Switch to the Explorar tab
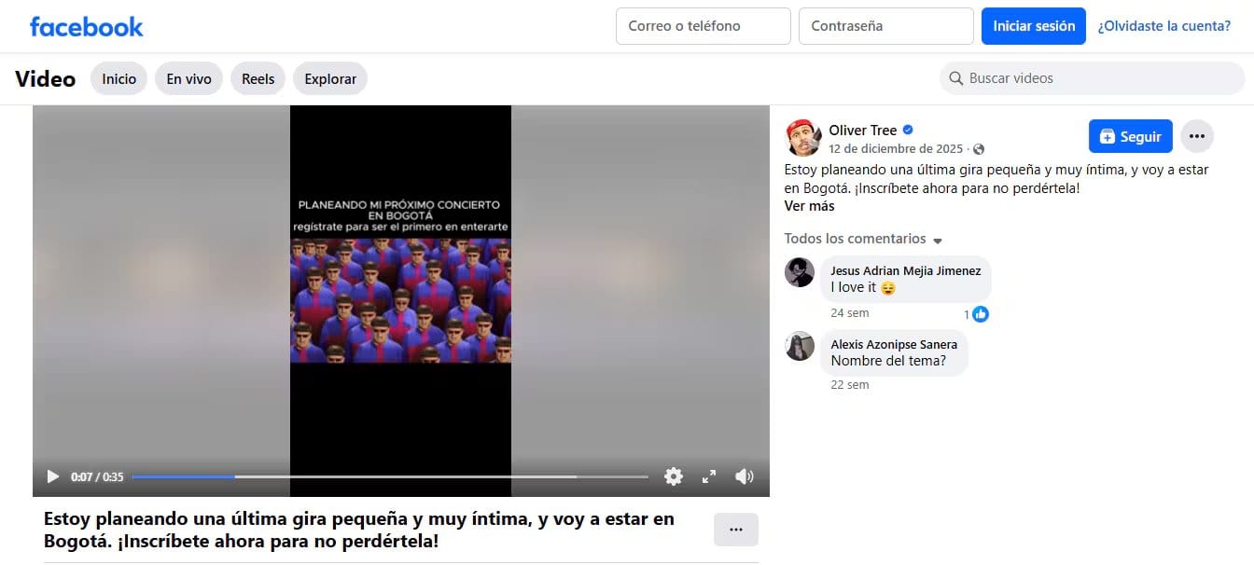Screen dimensions: 1254x565 pos(330,79)
